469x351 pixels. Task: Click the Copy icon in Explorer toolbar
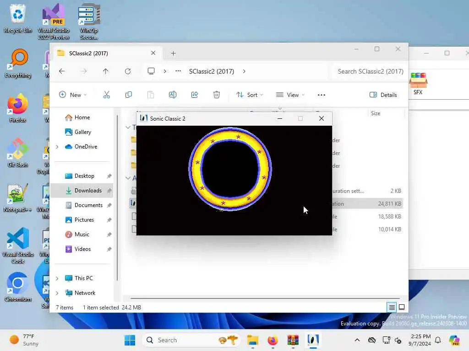(129, 95)
